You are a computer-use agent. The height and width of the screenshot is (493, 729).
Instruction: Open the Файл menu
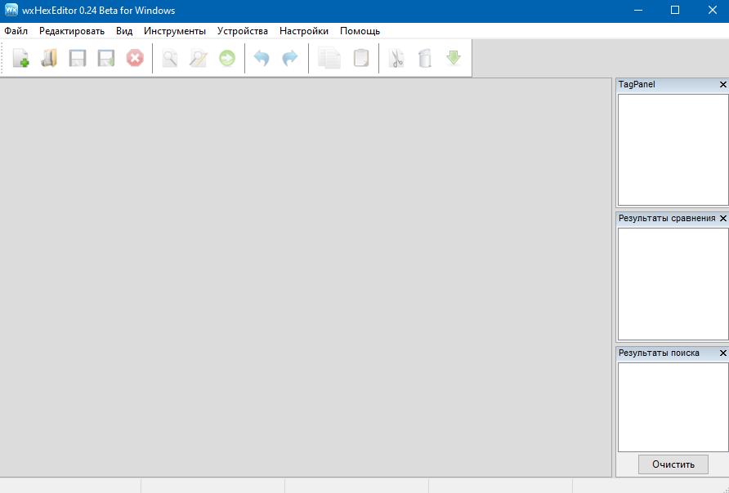16,31
